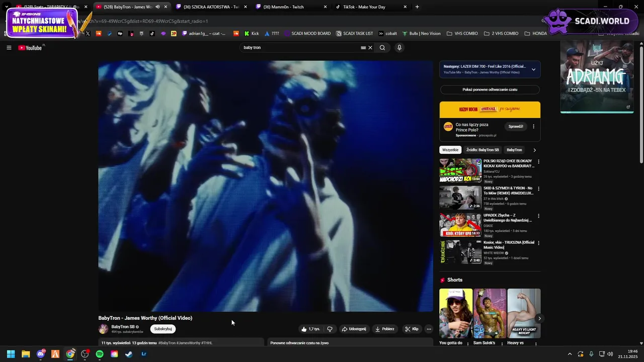Open options for UPADEK Zbycha video

click(538, 216)
